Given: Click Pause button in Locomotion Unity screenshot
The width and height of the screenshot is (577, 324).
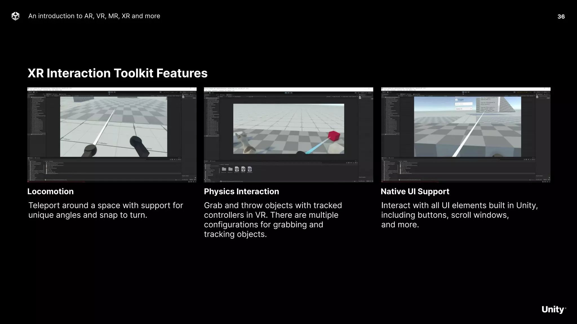Looking at the screenshot, I should tap(112, 92).
